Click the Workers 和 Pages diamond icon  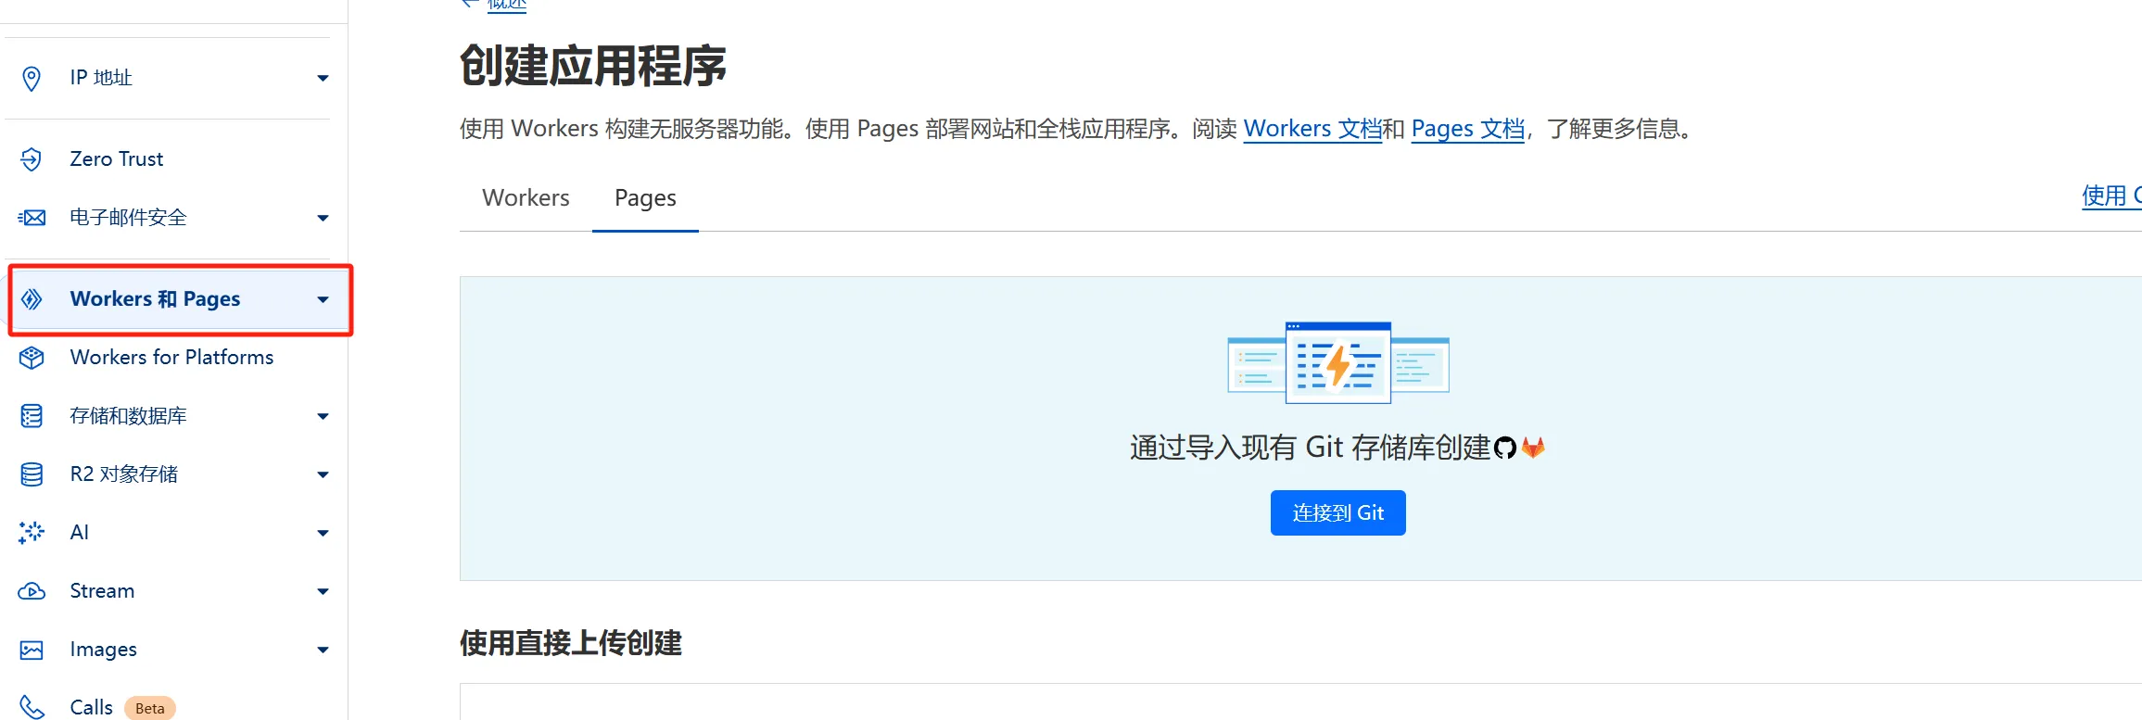pos(32,299)
